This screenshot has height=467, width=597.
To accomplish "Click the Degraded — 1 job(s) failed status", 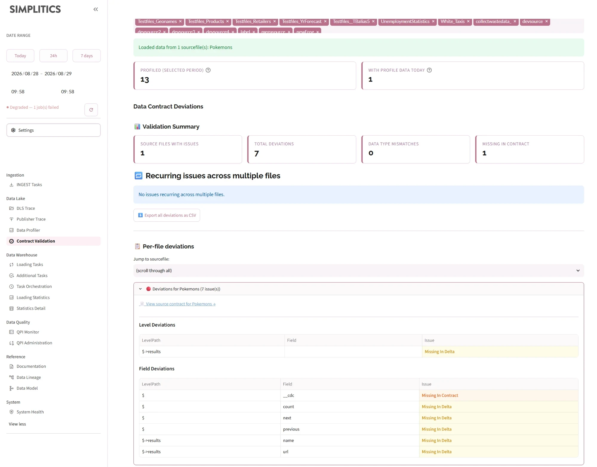I will (33, 107).
